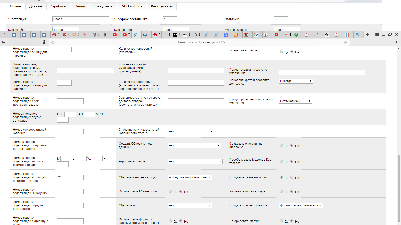Image resolution: width=401 pixels, height=225 pixels.
Task: Open the downloads arrow icon
Action: click(x=396, y=42)
